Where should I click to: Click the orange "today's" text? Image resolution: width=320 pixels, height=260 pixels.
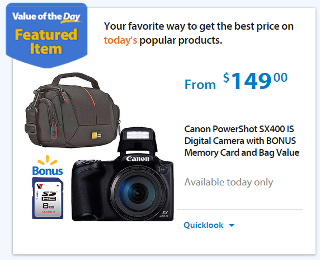[120, 40]
